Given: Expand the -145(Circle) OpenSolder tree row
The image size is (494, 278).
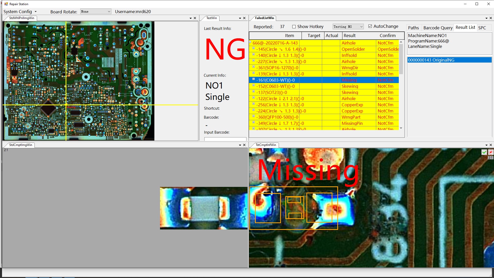Looking at the screenshot, I should (x=253, y=48).
